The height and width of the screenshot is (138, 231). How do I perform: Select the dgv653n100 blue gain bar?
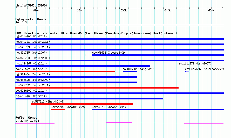pos(89,99)
